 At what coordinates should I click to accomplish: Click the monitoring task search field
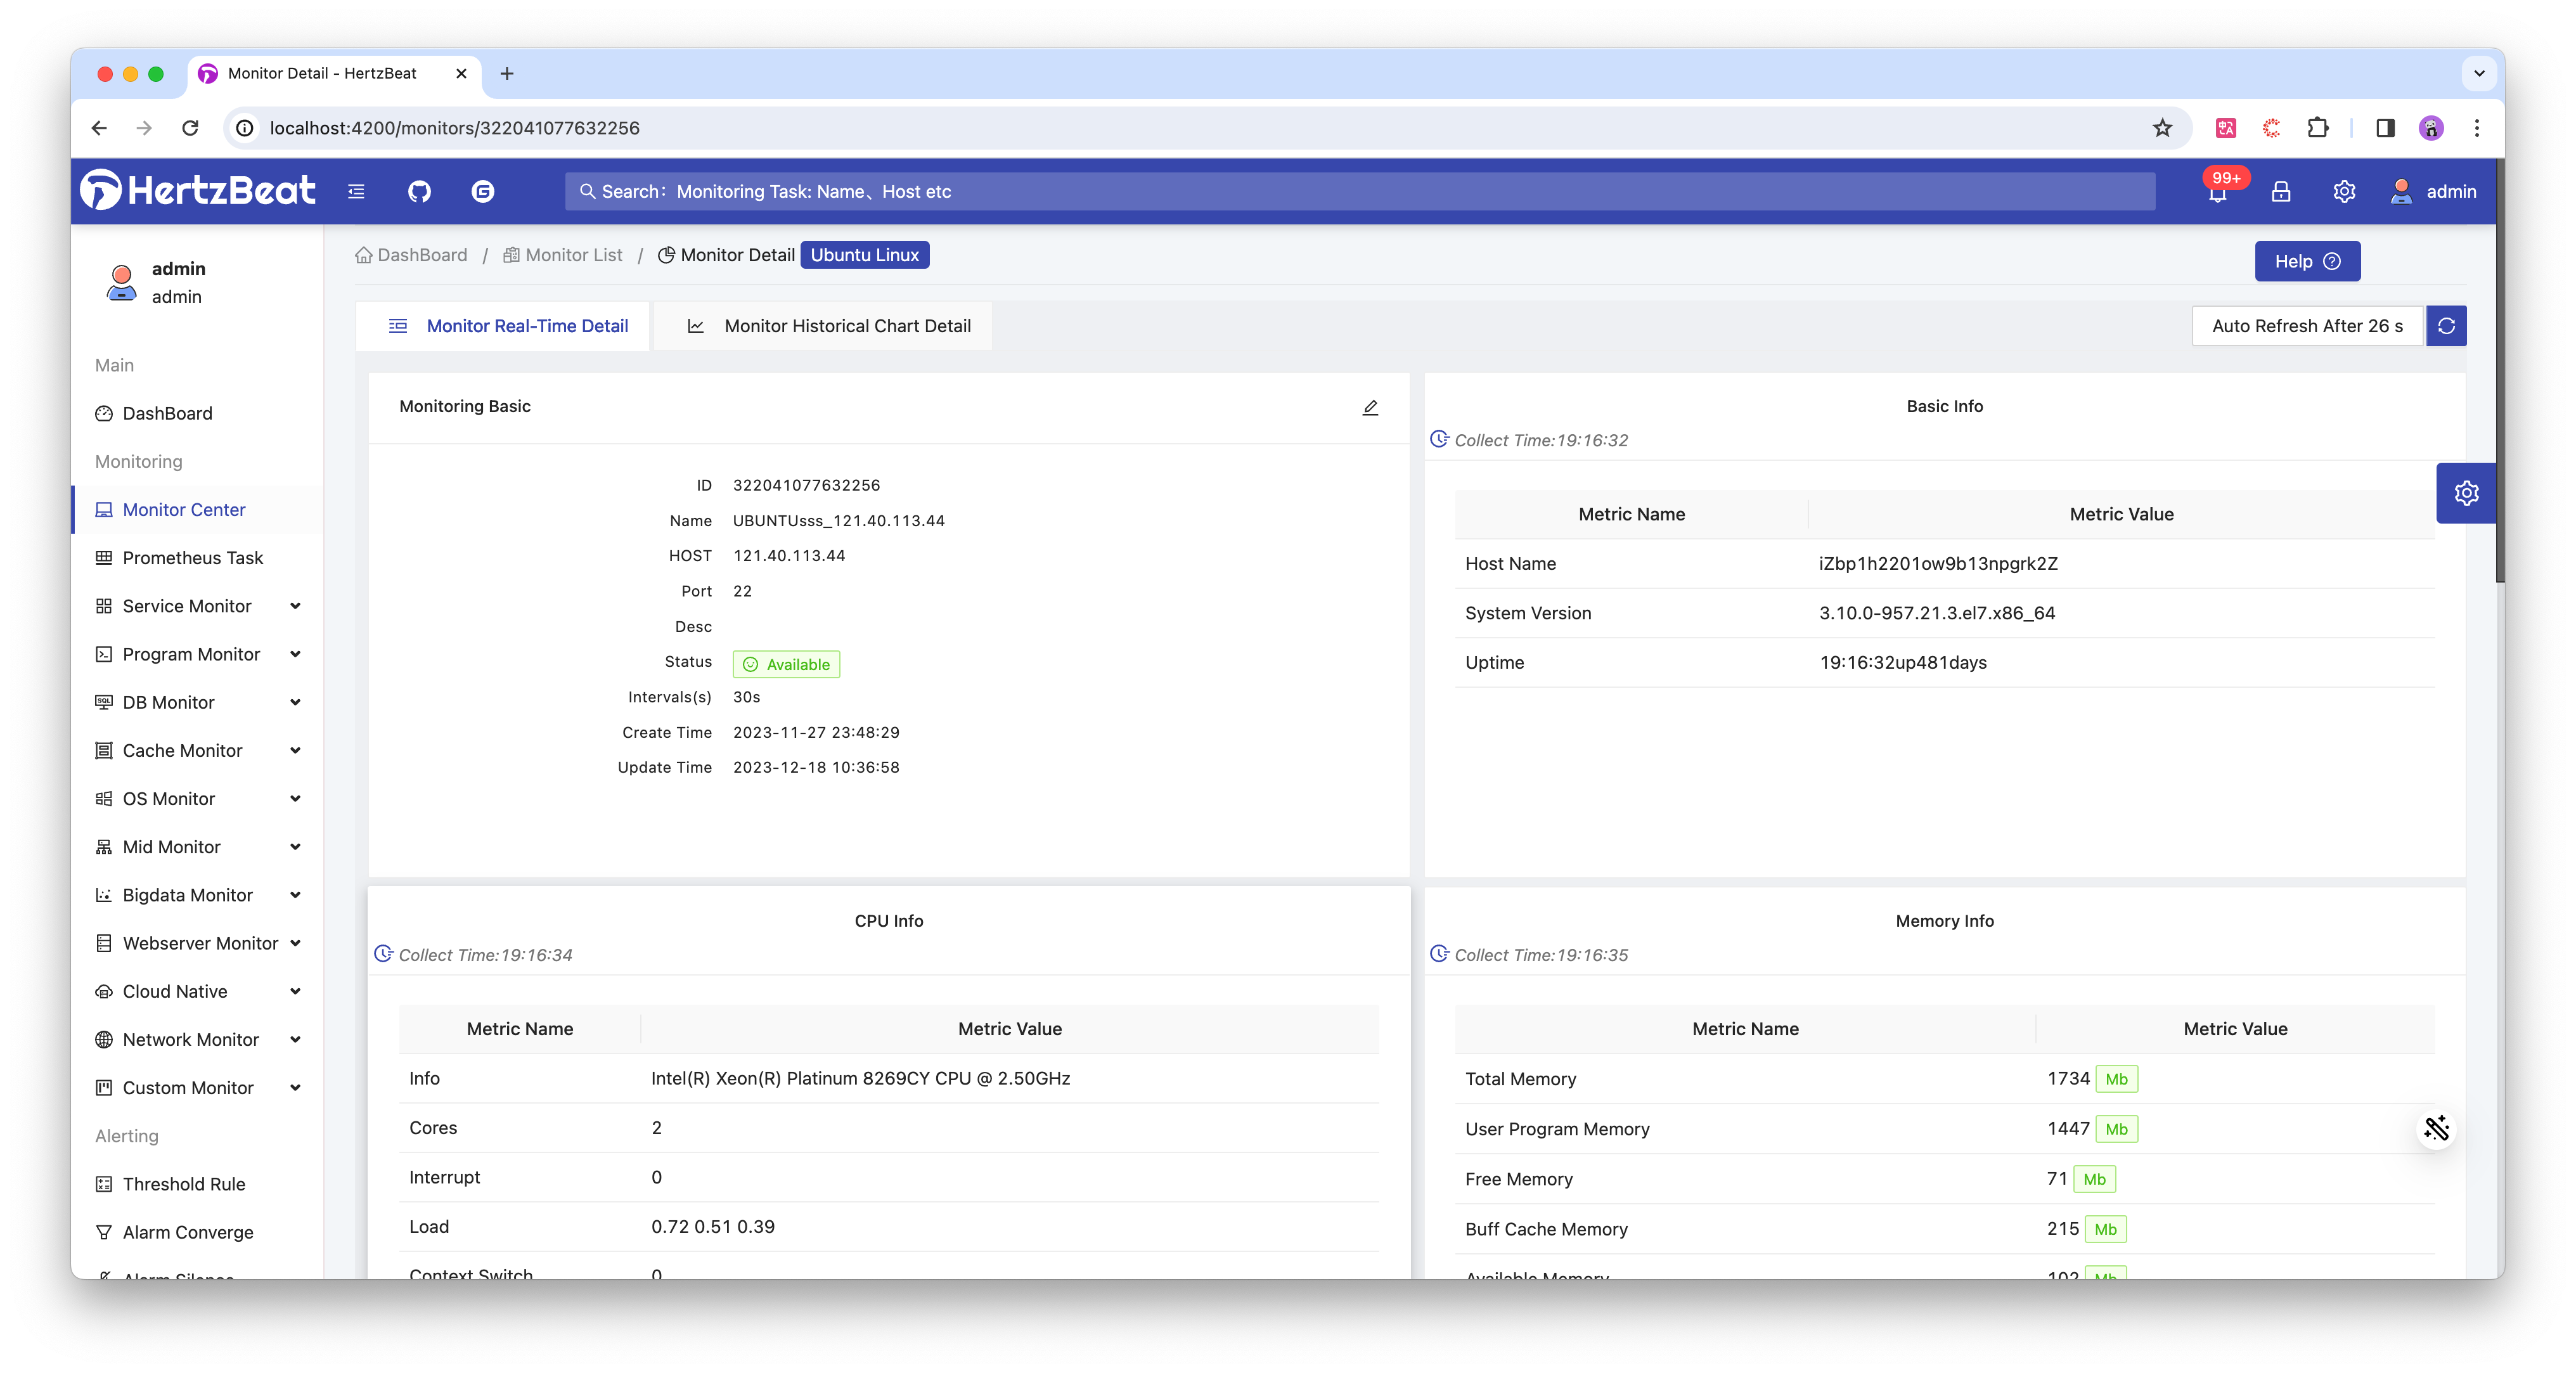[x=1360, y=191]
